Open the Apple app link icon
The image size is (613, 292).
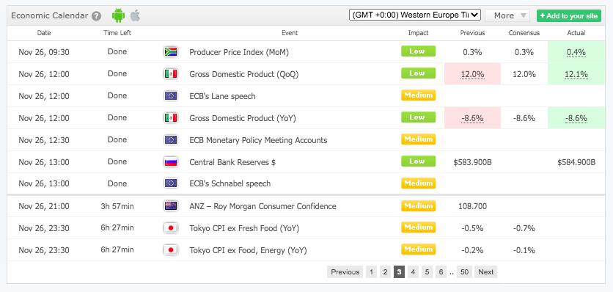pos(135,15)
